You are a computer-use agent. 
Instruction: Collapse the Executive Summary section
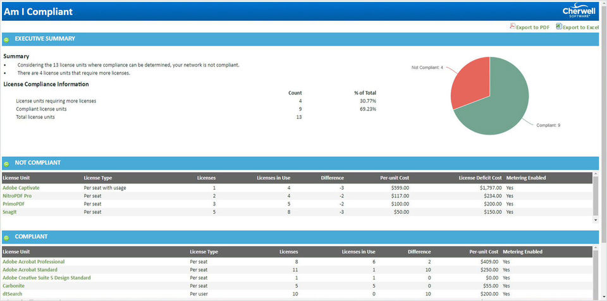tap(6, 39)
